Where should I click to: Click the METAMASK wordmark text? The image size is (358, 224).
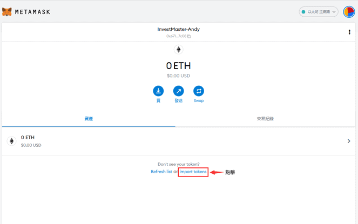click(32, 12)
